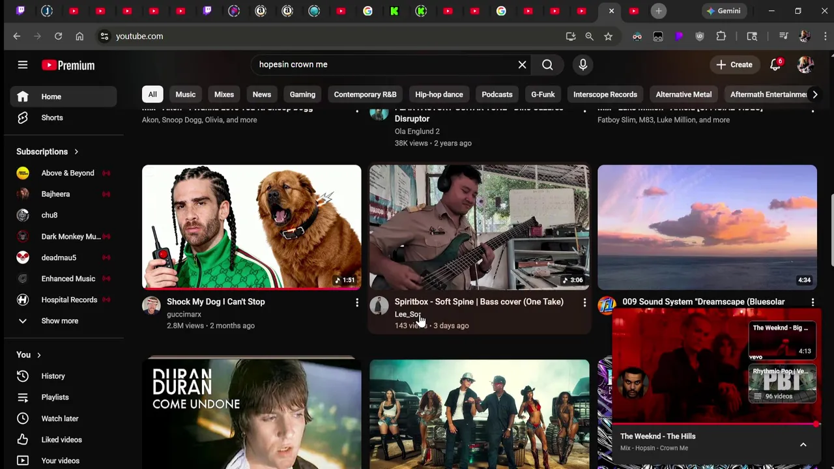Select the All filter chip
834x469 pixels.
[x=152, y=94]
